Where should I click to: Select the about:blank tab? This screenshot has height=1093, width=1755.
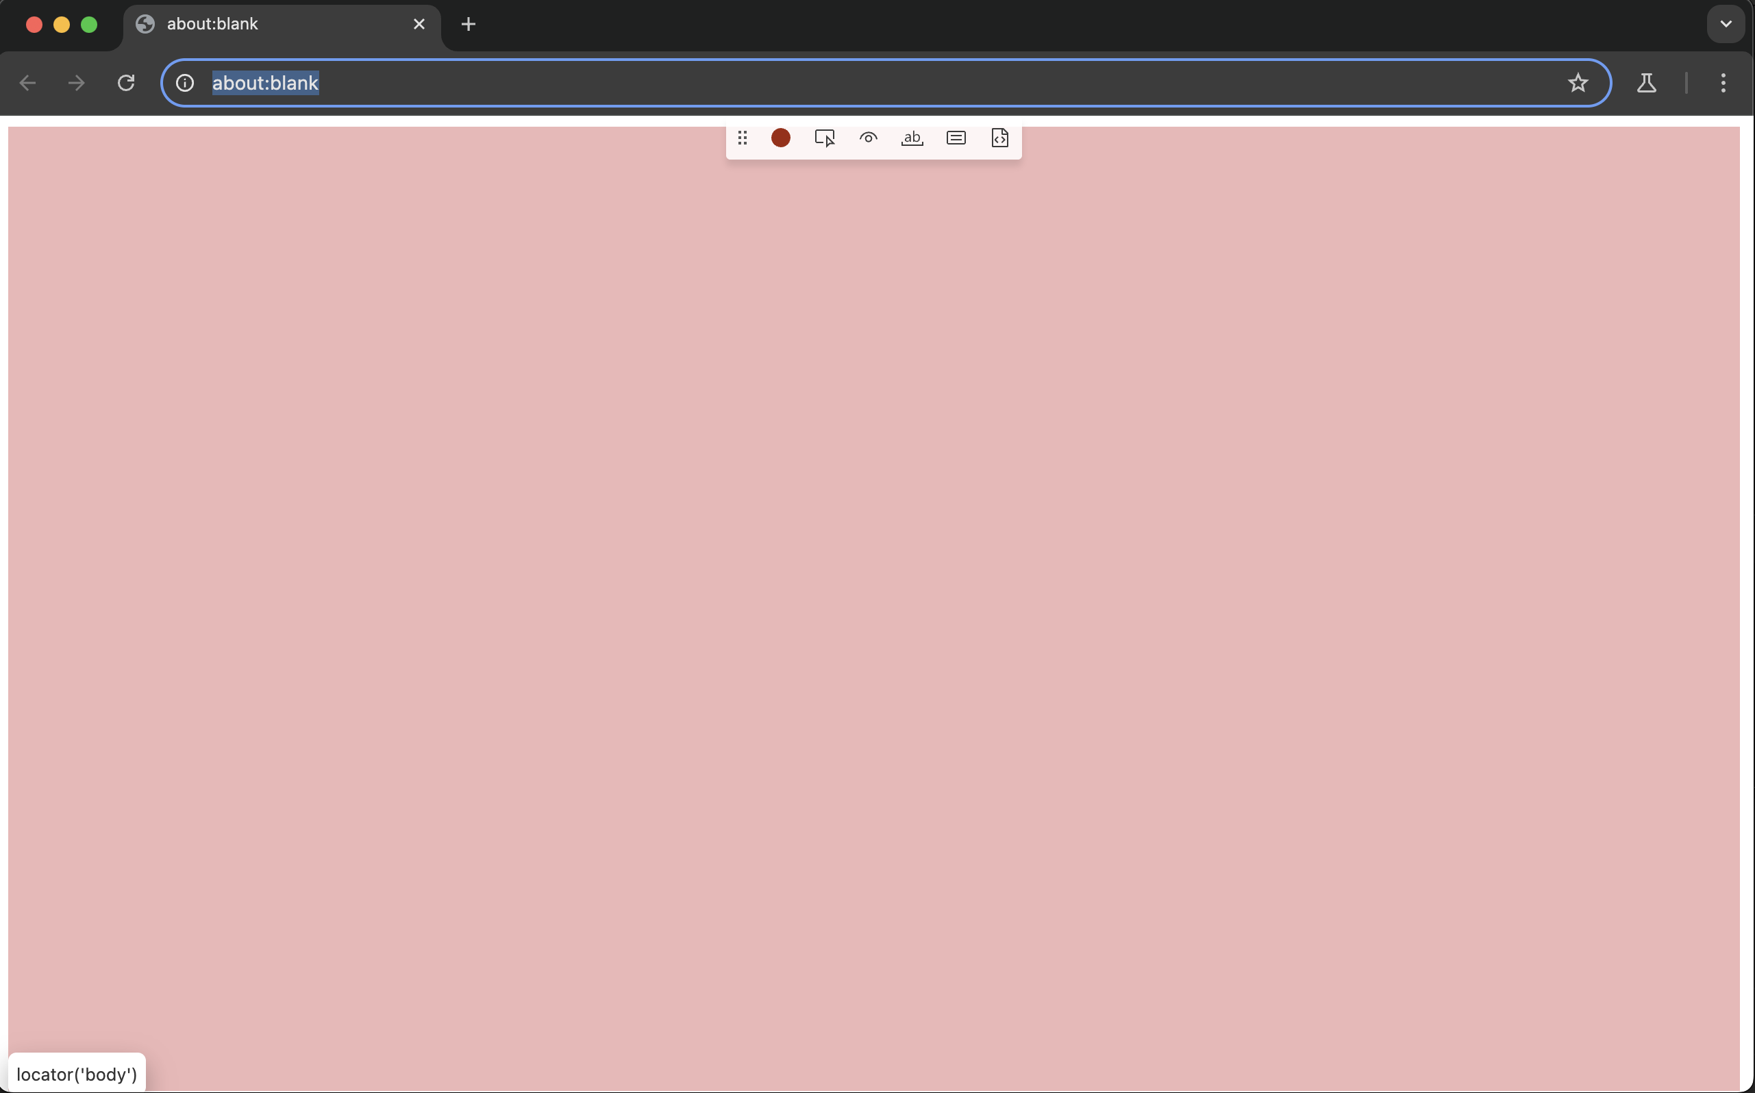(282, 25)
